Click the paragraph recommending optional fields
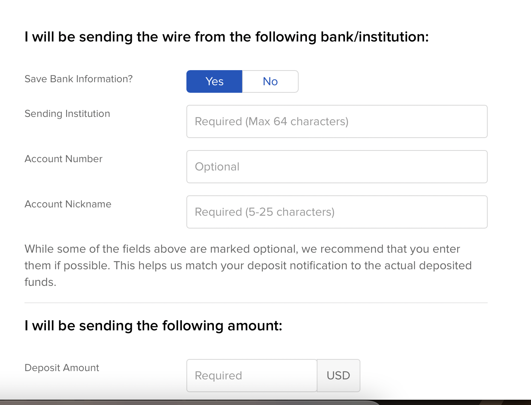The height and width of the screenshot is (405, 531). (248, 265)
